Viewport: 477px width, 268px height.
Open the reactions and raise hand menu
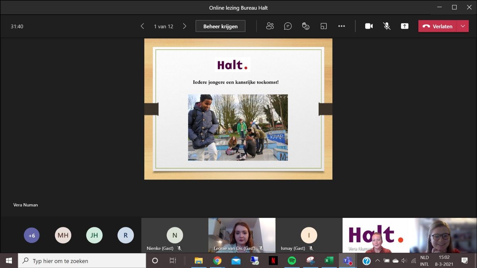306,26
